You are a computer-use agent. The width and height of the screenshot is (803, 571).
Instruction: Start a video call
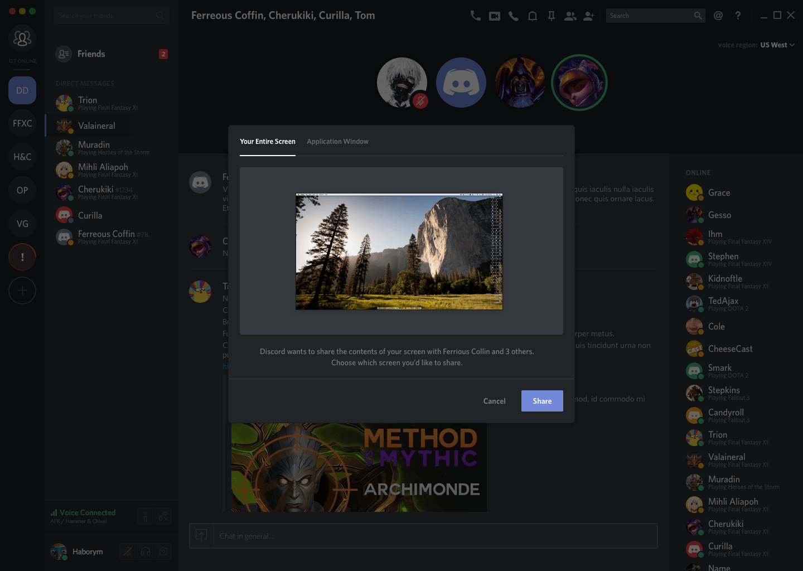494,16
